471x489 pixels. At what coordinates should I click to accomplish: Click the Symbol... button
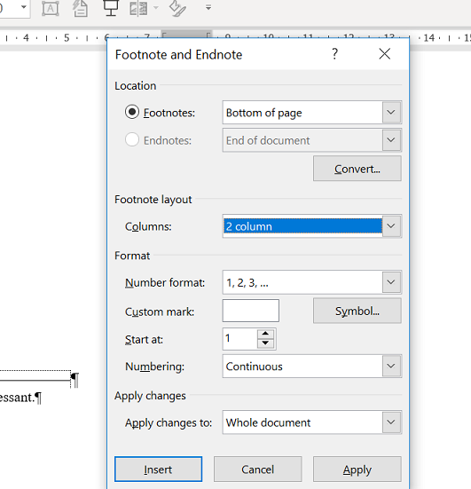(x=357, y=311)
